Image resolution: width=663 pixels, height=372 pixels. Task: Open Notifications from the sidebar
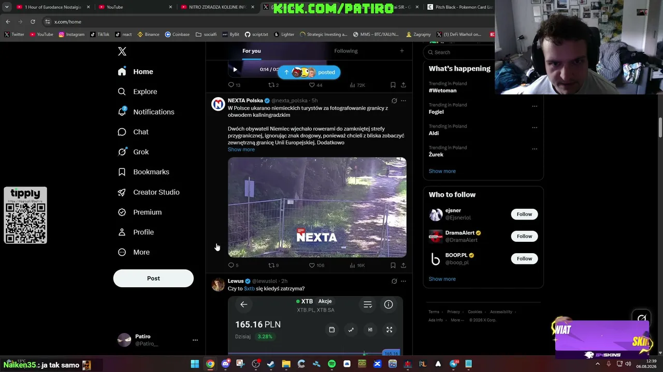tap(146, 112)
